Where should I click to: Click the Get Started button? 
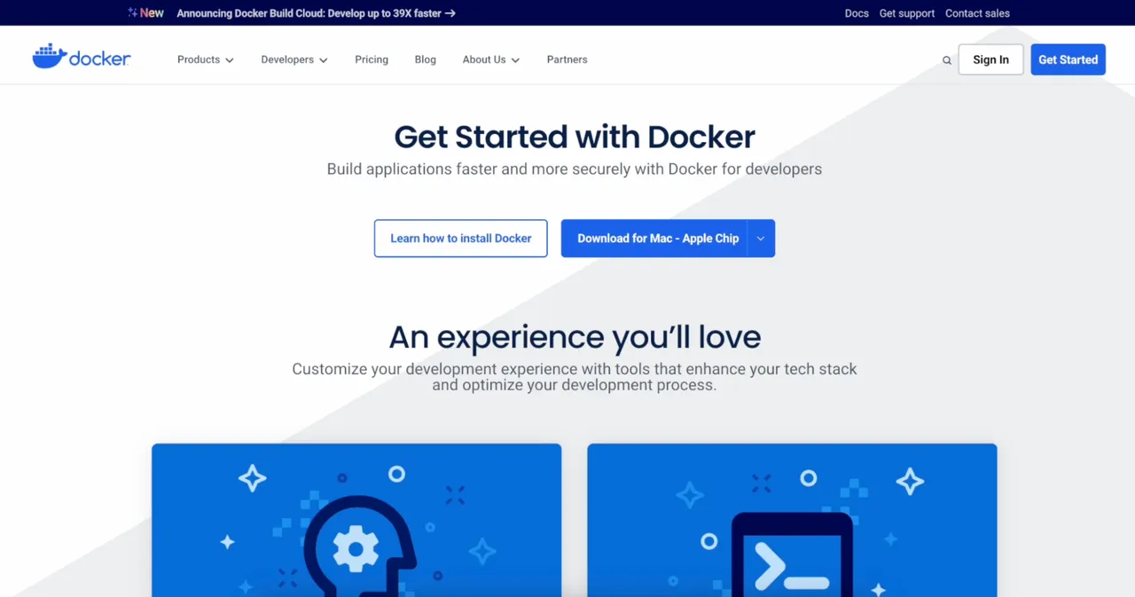tap(1068, 59)
